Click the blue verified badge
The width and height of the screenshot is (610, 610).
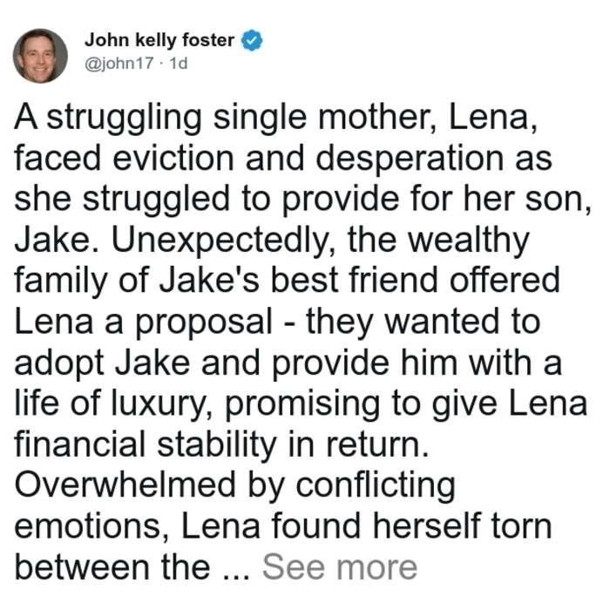252,40
